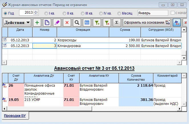Screen dimensions: 189x124
Task: Click the Проезд (выделен НДС) comment cell
Action: pyautogui.click(x=167, y=102)
